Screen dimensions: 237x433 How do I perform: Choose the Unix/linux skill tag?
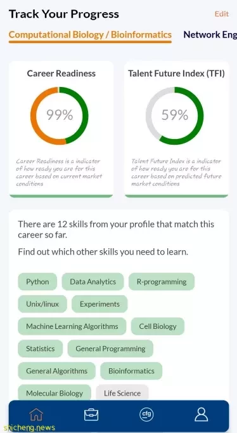pyautogui.click(x=42, y=304)
